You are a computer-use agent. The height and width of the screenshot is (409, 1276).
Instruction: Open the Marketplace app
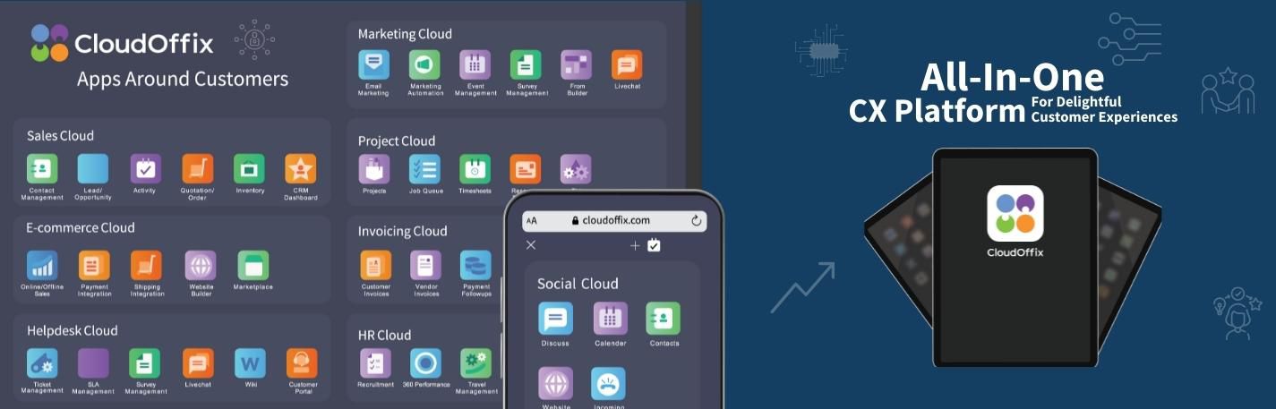click(253, 266)
